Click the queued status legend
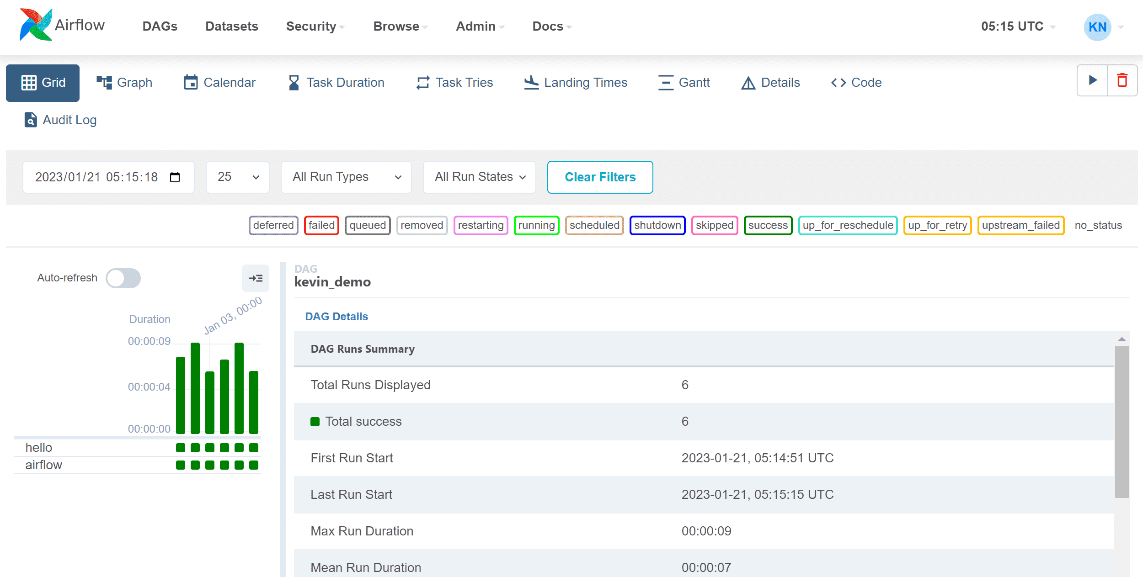The width and height of the screenshot is (1143, 577). pyautogui.click(x=368, y=225)
